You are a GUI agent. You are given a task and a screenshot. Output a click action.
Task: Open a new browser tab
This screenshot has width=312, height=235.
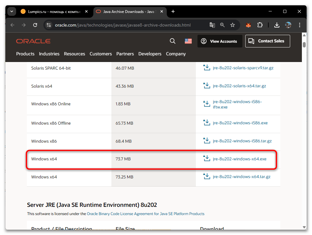click(173, 11)
